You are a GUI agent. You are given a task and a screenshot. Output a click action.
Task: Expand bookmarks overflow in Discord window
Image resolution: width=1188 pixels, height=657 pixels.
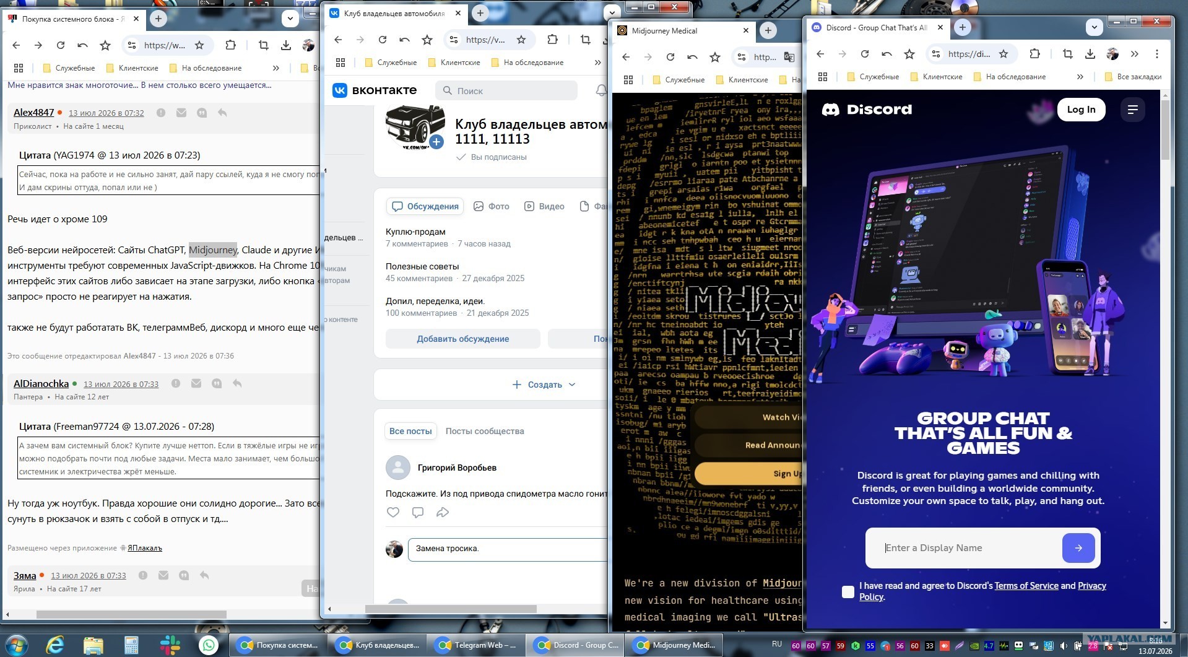point(1080,77)
